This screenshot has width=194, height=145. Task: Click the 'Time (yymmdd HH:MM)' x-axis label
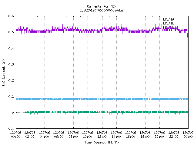coord(102,142)
